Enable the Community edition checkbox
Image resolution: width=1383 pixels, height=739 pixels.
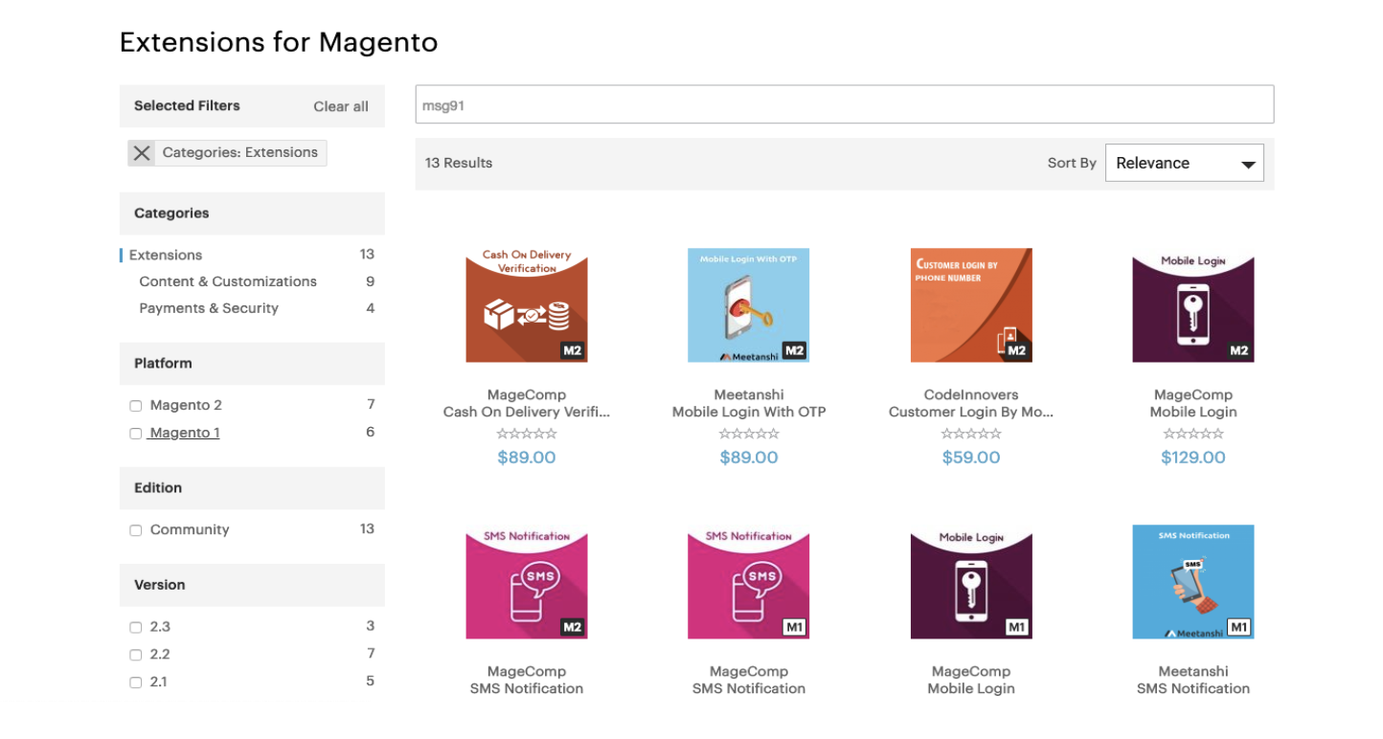click(x=136, y=530)
